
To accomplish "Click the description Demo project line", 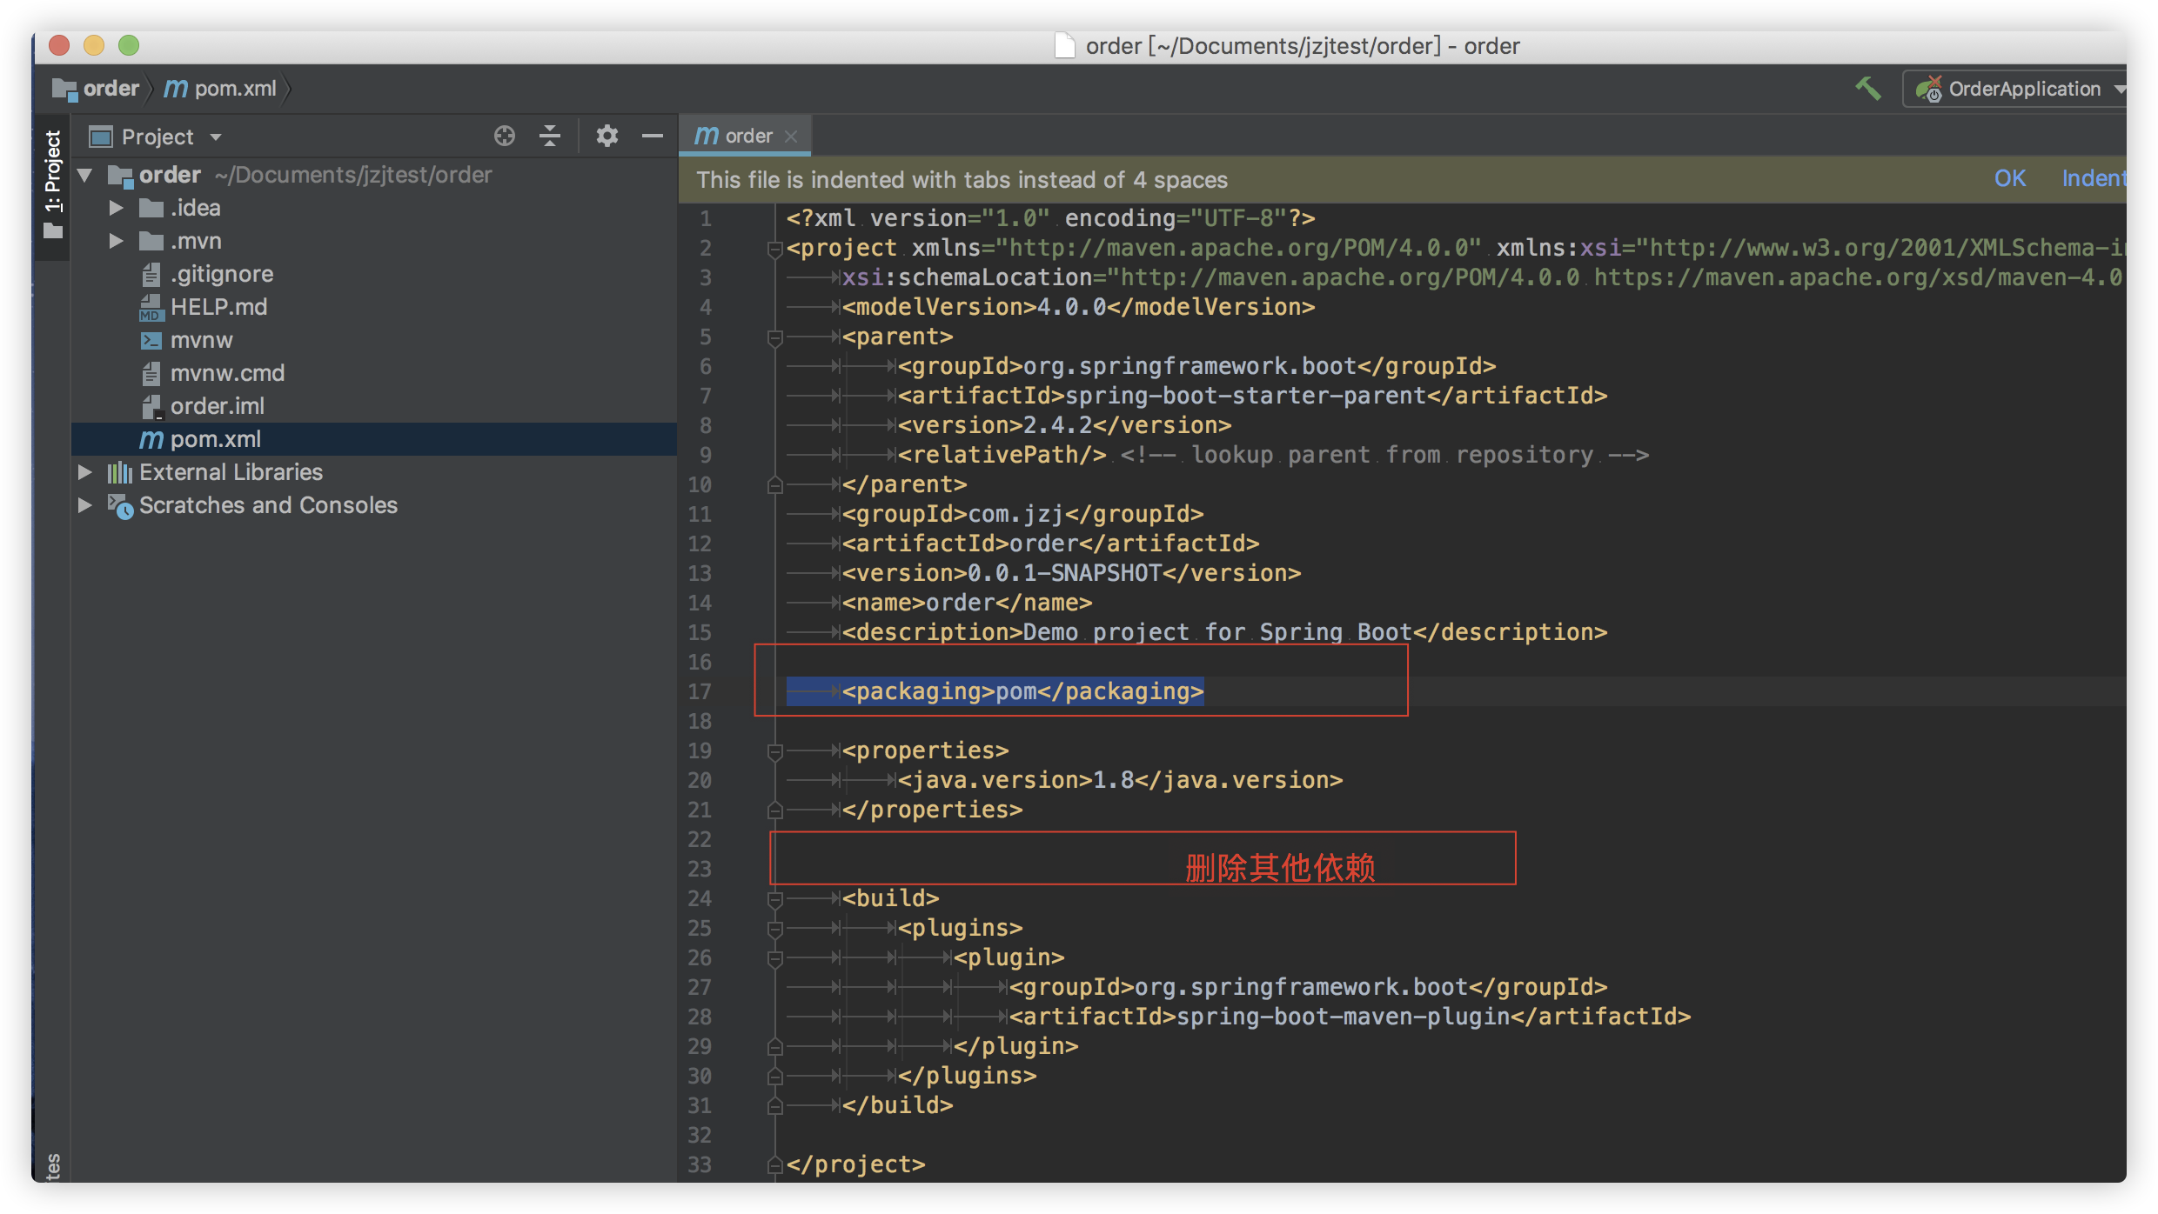I will click(1224, 632).
